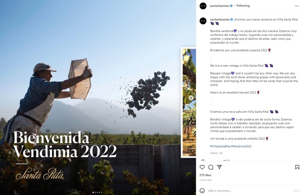Click the avatar beside the caption
Image resolution: width=302 pixels, height=195 pixels.
[203, 21]
